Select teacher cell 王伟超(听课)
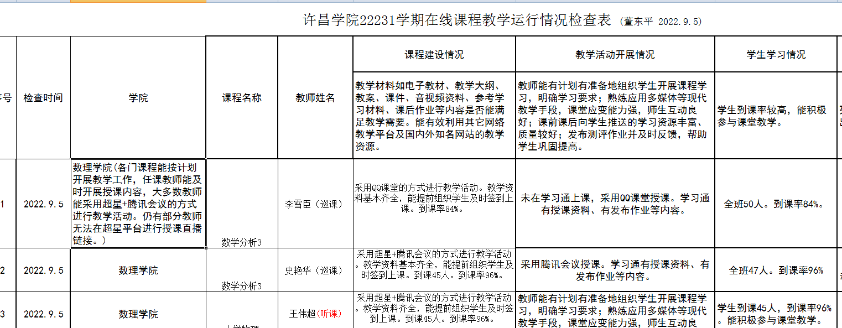The height and width of the screenshot is (328, 842). pyautogui.click(x=315, y=314)
